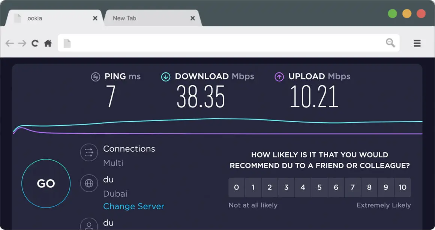
Task: Close the New Tab tab
Action: 192,18
